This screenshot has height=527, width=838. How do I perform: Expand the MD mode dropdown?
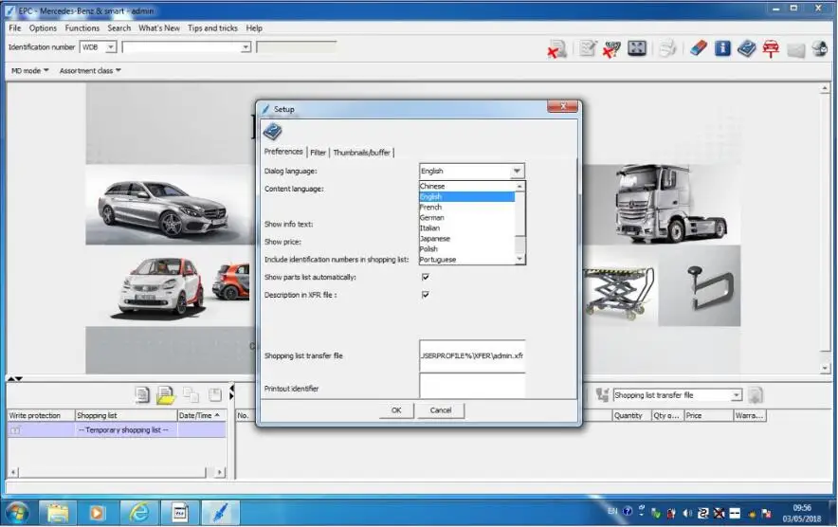29,71
